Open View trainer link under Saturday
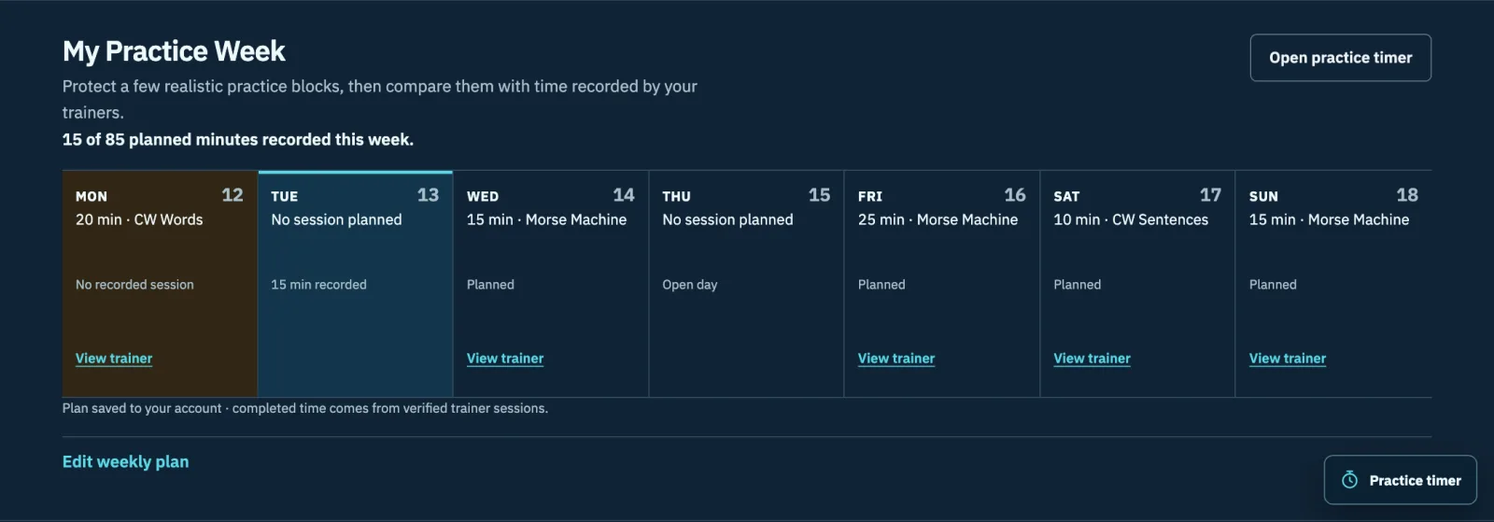Viewport: 1494px width, 522px height. tap(1092, 359)
